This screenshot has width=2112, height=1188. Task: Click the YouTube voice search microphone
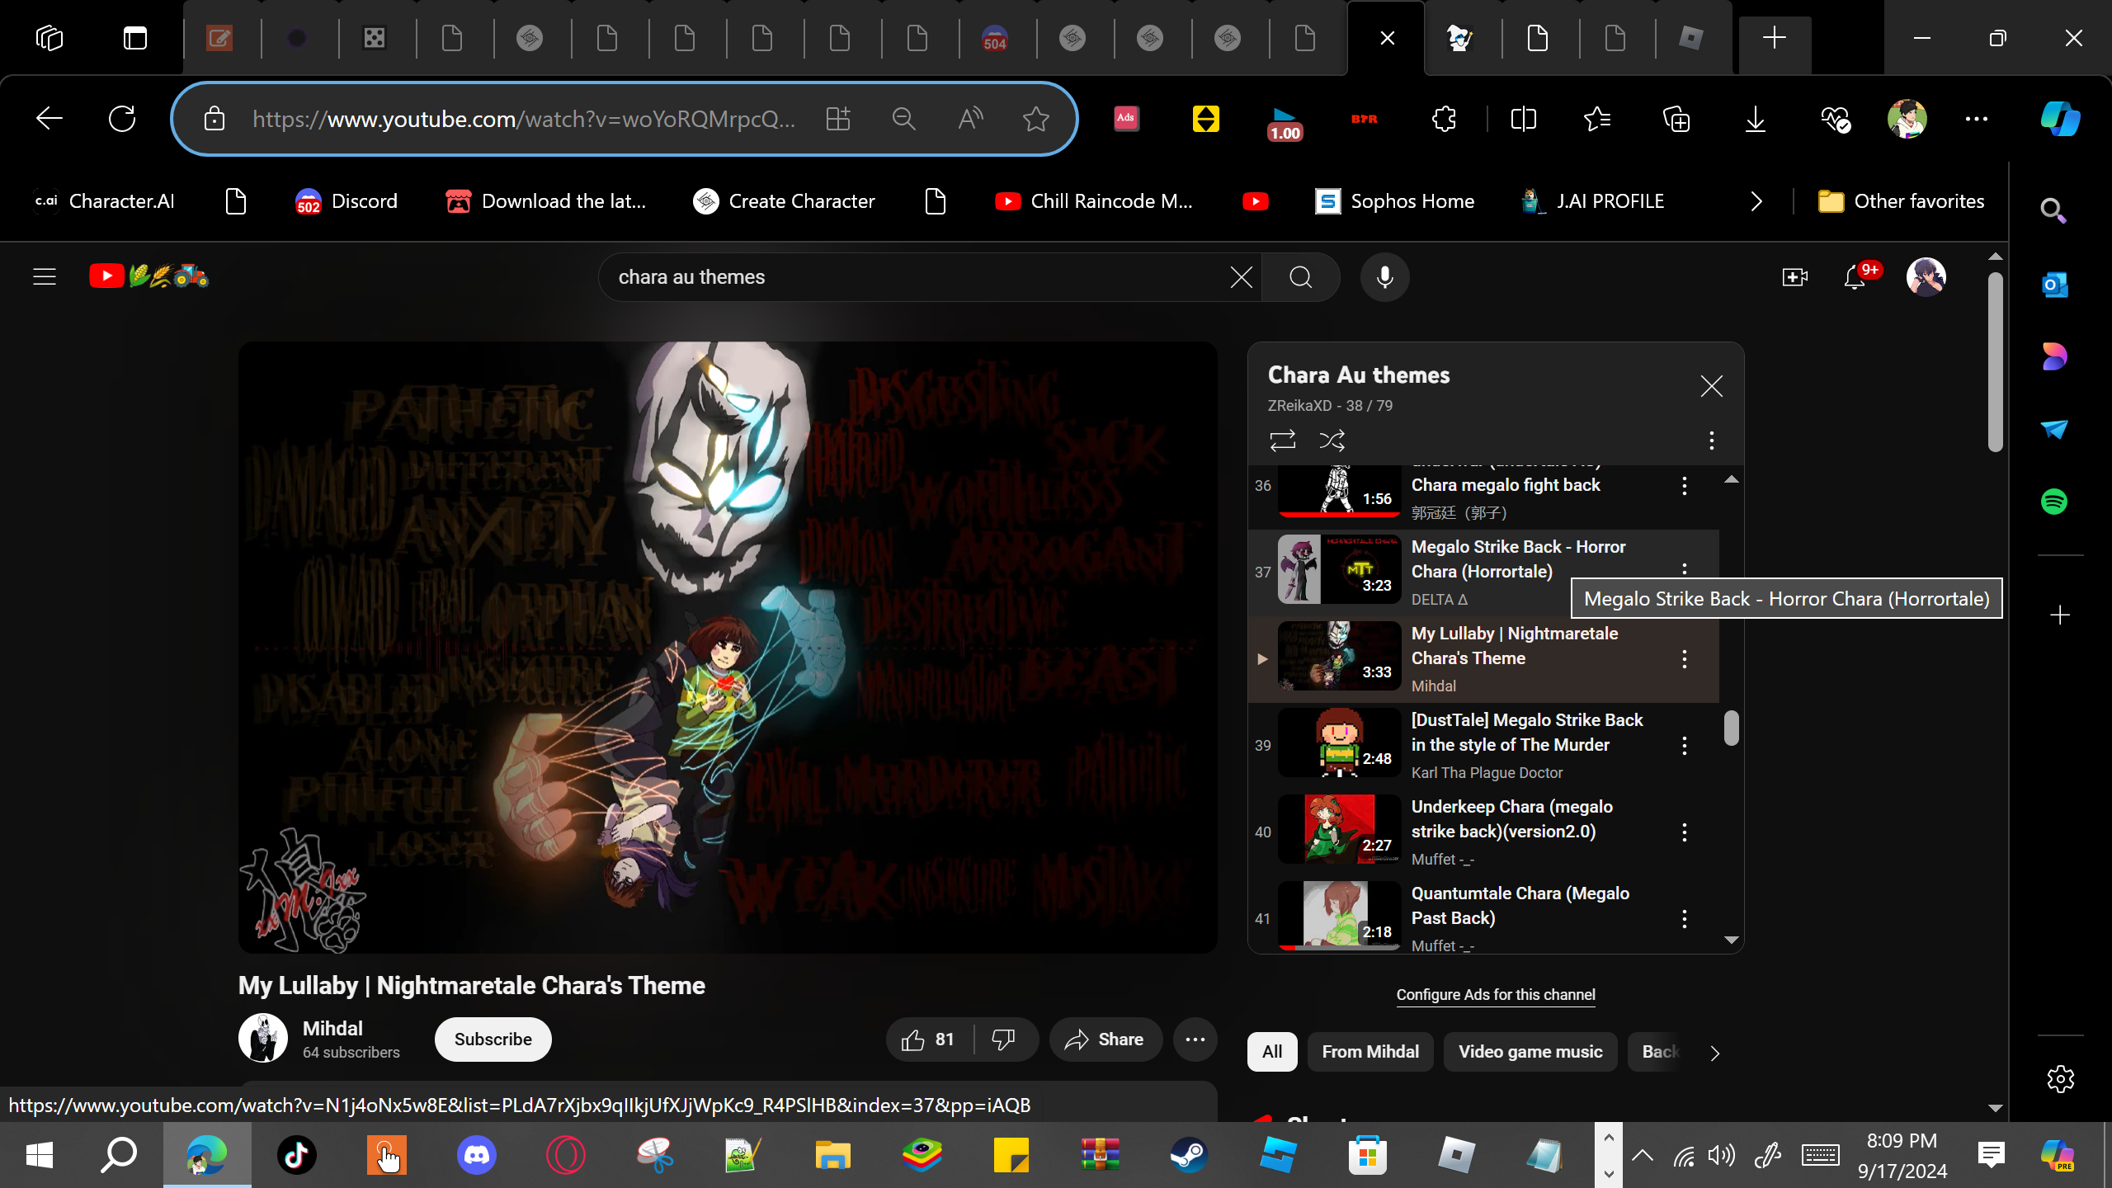click(1384, 277)
